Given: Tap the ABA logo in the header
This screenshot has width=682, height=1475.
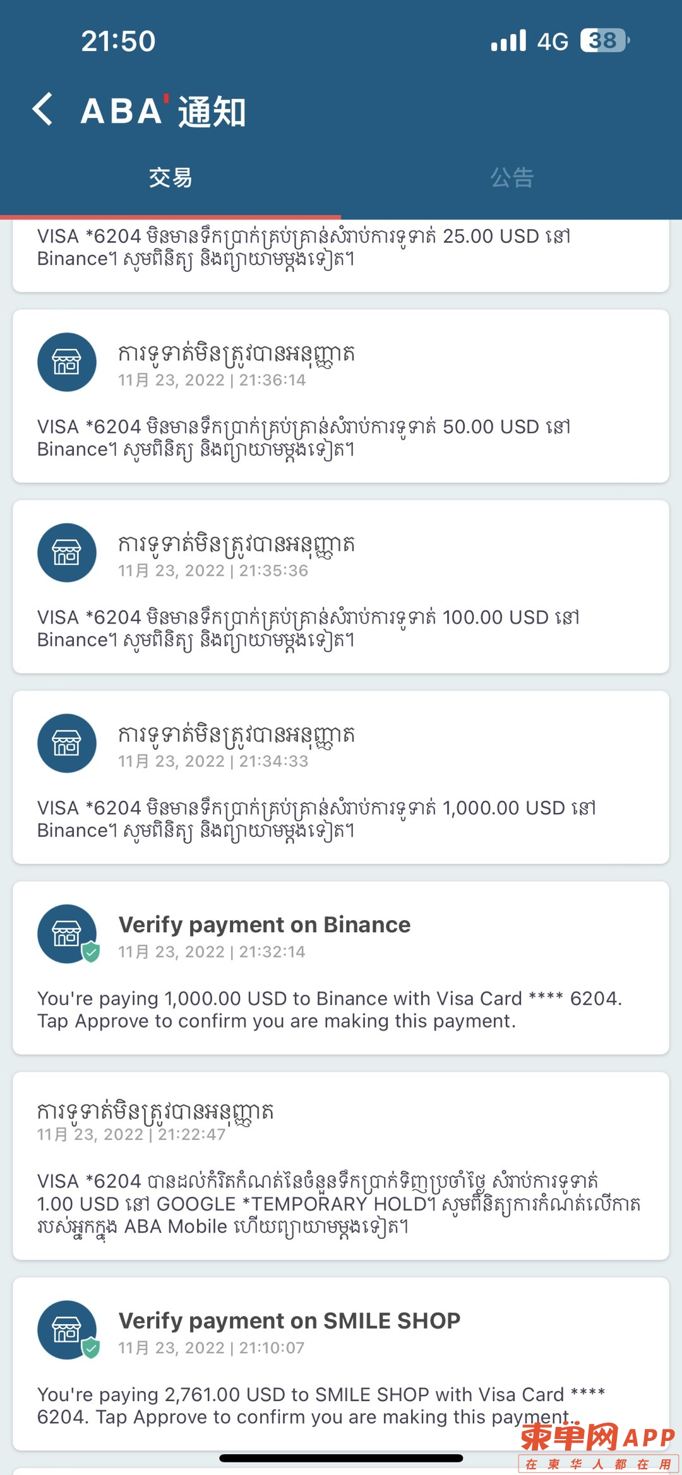Looking at the screenshot, I should pos(124,111).
